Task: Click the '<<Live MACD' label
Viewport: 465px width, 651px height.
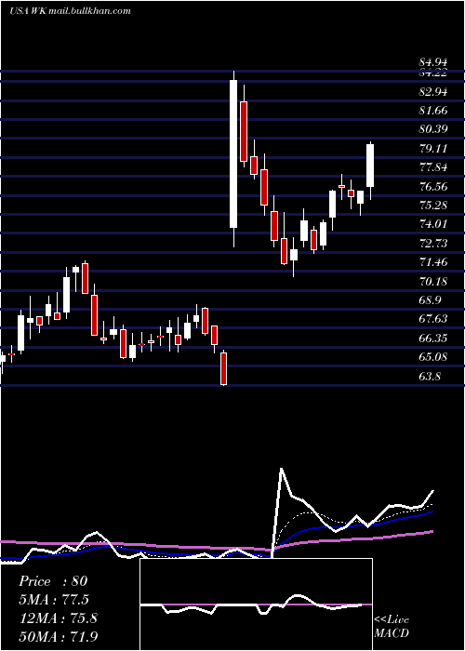Action: 392,626
